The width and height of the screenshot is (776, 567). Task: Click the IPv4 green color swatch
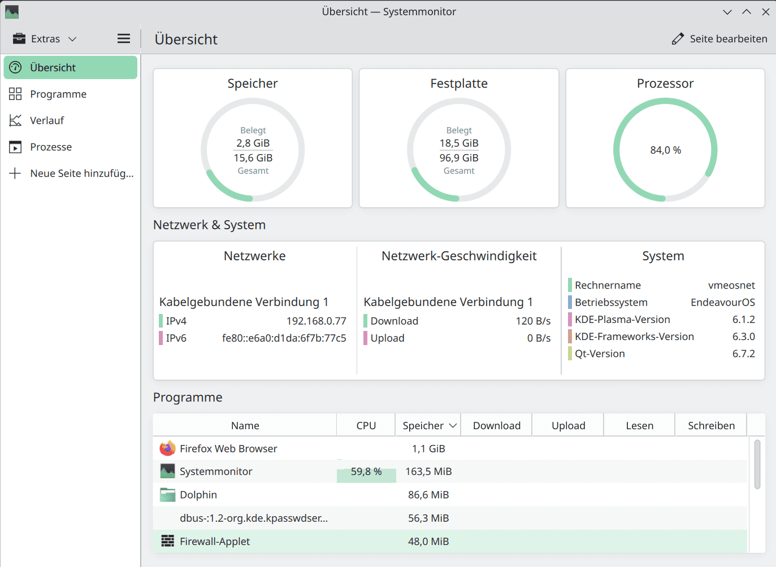coord(161,321)
